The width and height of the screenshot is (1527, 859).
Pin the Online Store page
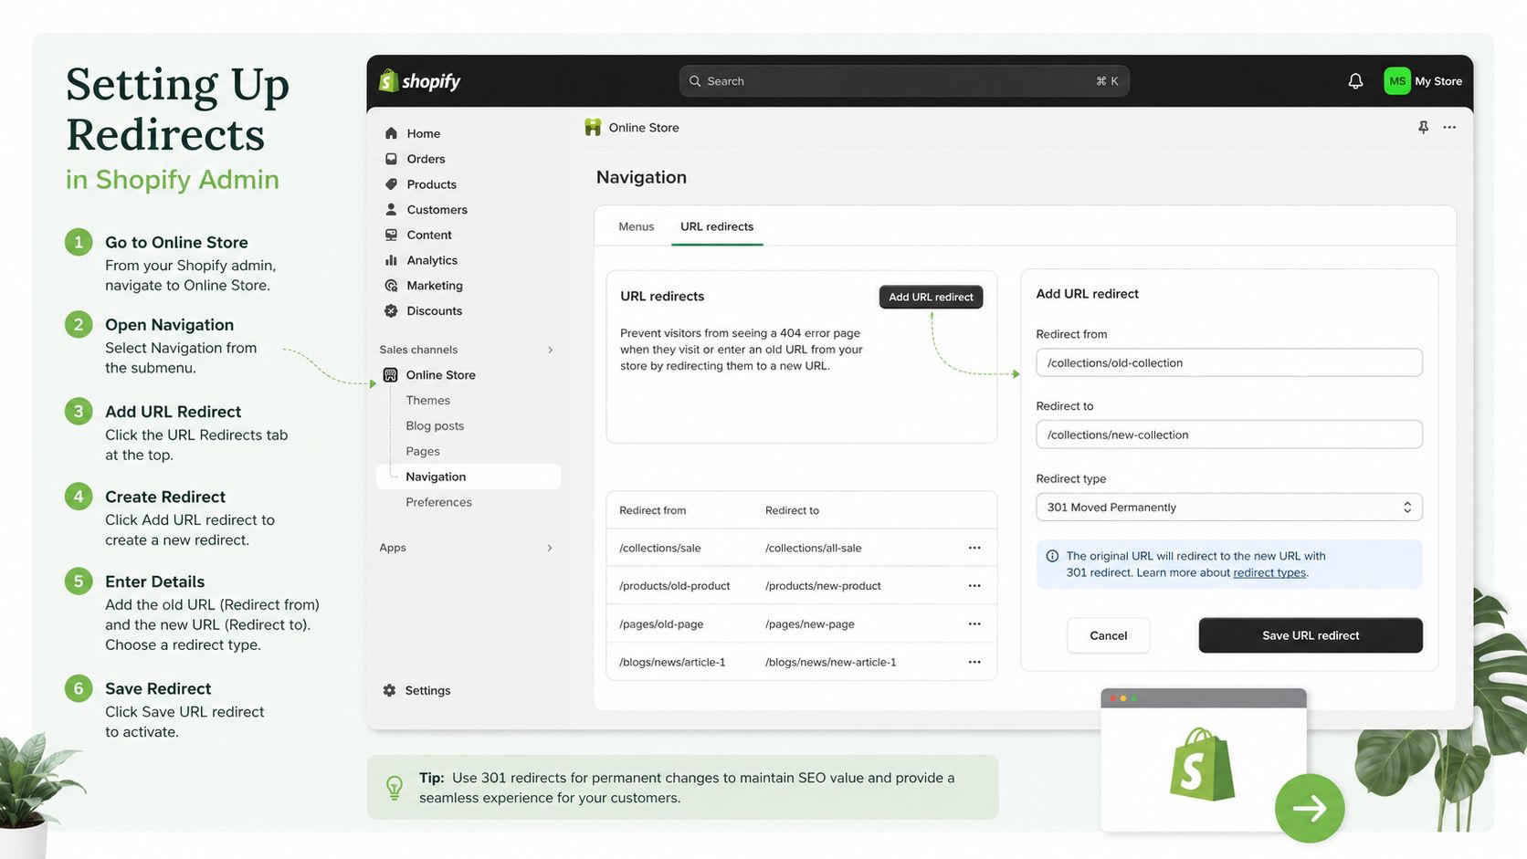(1423, 127)
